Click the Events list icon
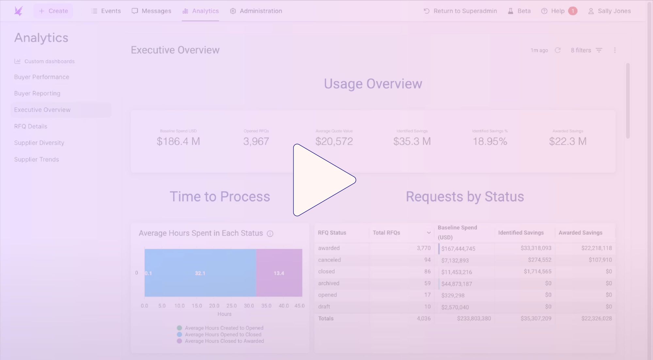Screen dimensions: 653x360 (x=94, y=11)
